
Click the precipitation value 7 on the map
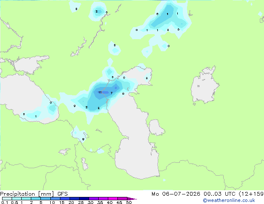(112, 93)
